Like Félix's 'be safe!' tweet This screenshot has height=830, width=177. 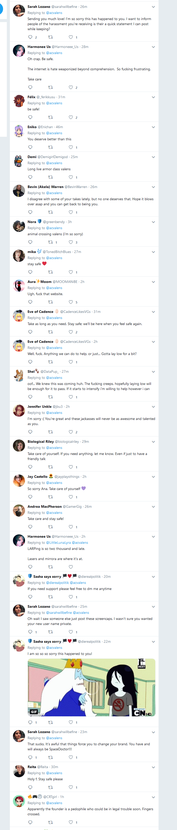click(x=71, y=117)
